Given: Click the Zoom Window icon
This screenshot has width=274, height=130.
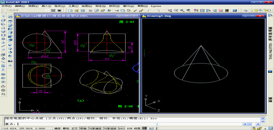Looking at the screenshot, I should click(x=182, y=10).
